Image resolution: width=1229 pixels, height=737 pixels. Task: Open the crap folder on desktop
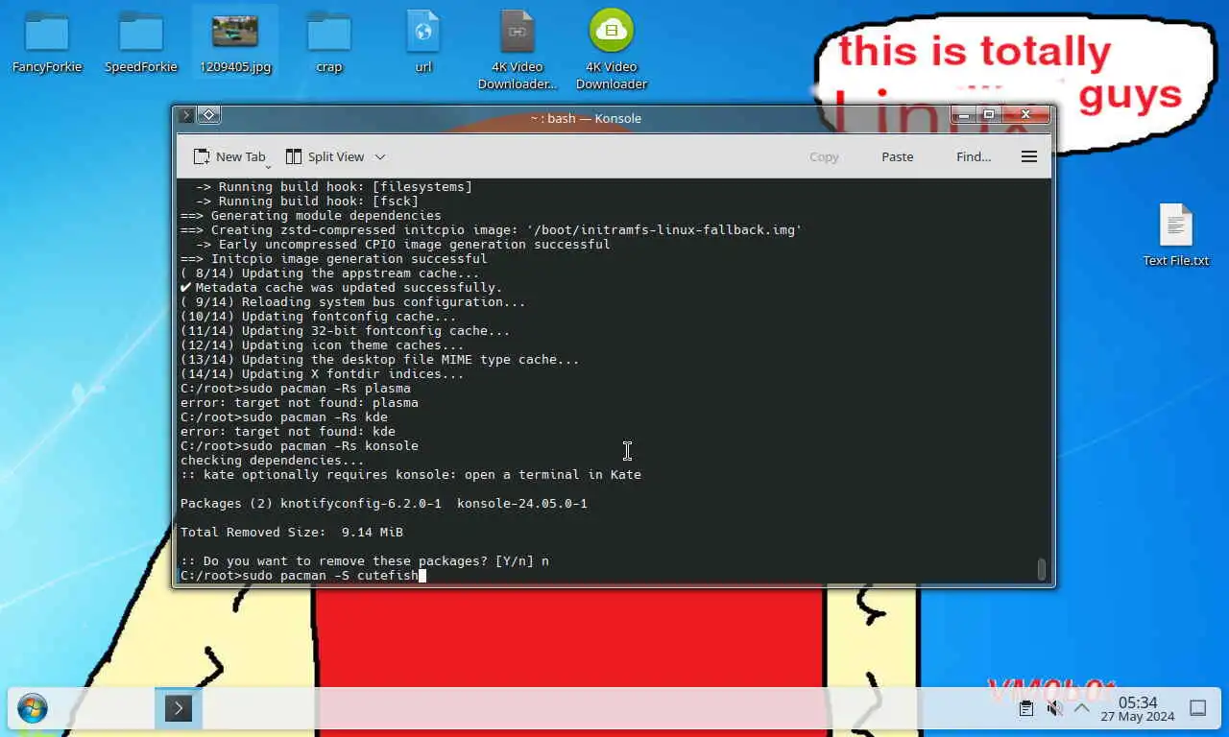tap(329, 42)
